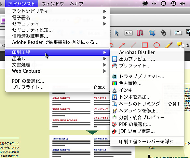Click the インキ ink bottle icon

pos(115,90)
